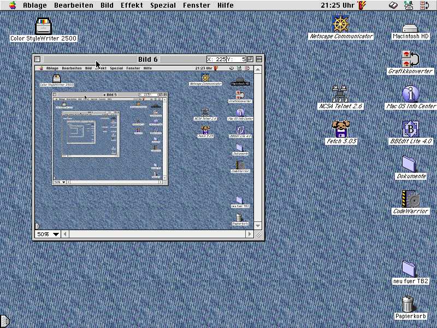Open the Netscape Communicator desktop icon
The height and width of the screenshot is (328, 437).
[x=341, y=25]
